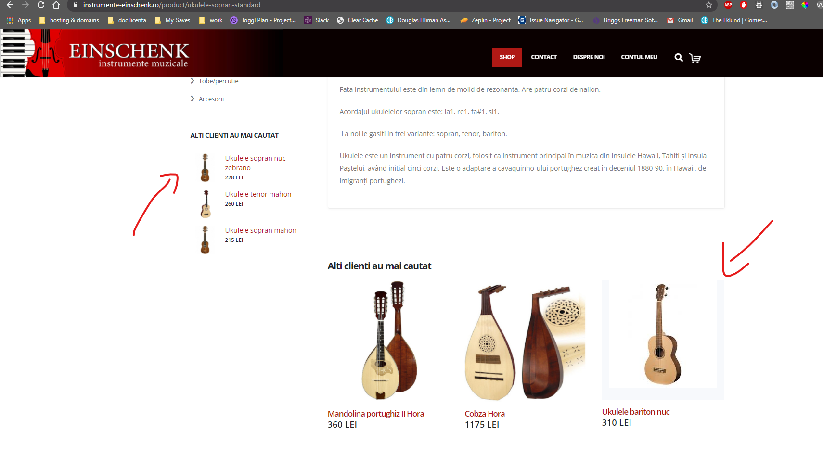Open the CONTUL MEU menu item
Viewport: 823px width, 468px height.
639,57
